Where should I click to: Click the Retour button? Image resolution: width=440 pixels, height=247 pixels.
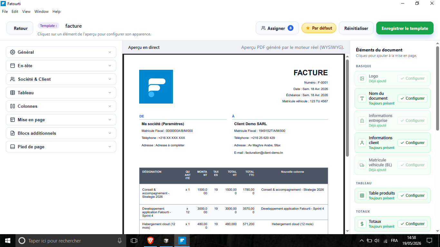tap(20, 28)
